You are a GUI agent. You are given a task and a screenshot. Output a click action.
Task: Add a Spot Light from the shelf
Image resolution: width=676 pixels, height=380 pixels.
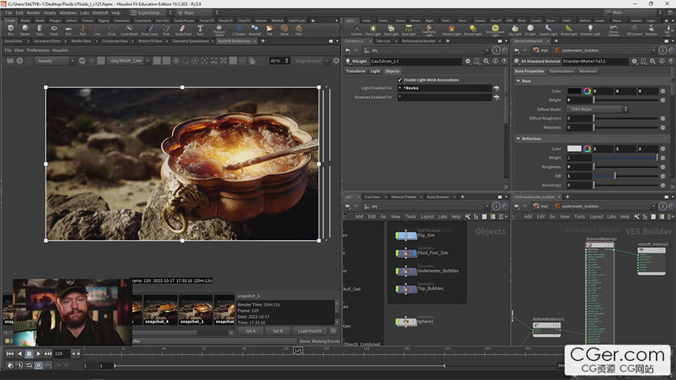pos(391,30)
